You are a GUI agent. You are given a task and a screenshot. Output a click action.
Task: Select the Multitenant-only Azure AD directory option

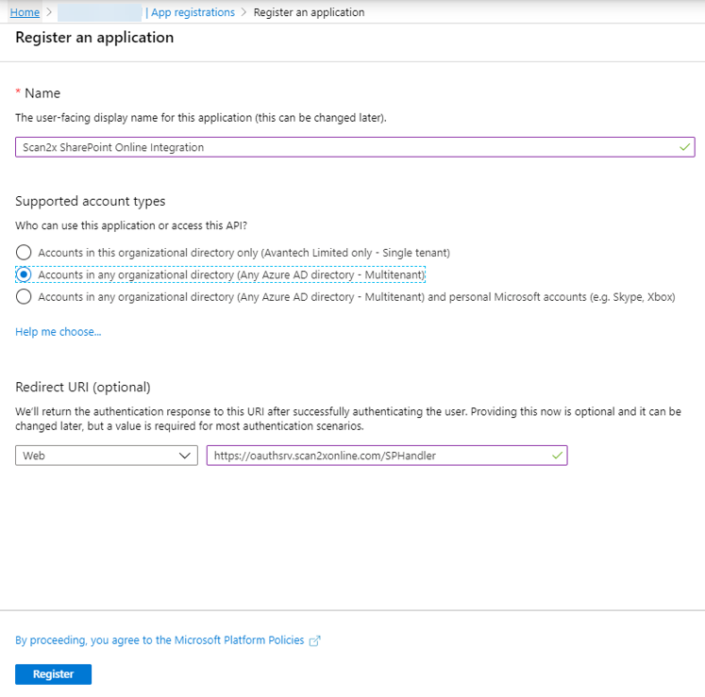23,274
